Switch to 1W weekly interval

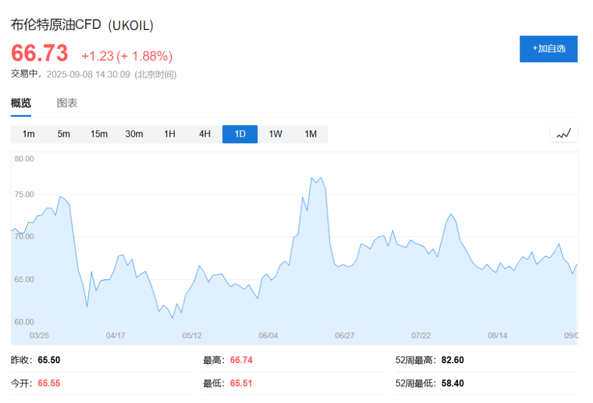click(x=275, y=134)
